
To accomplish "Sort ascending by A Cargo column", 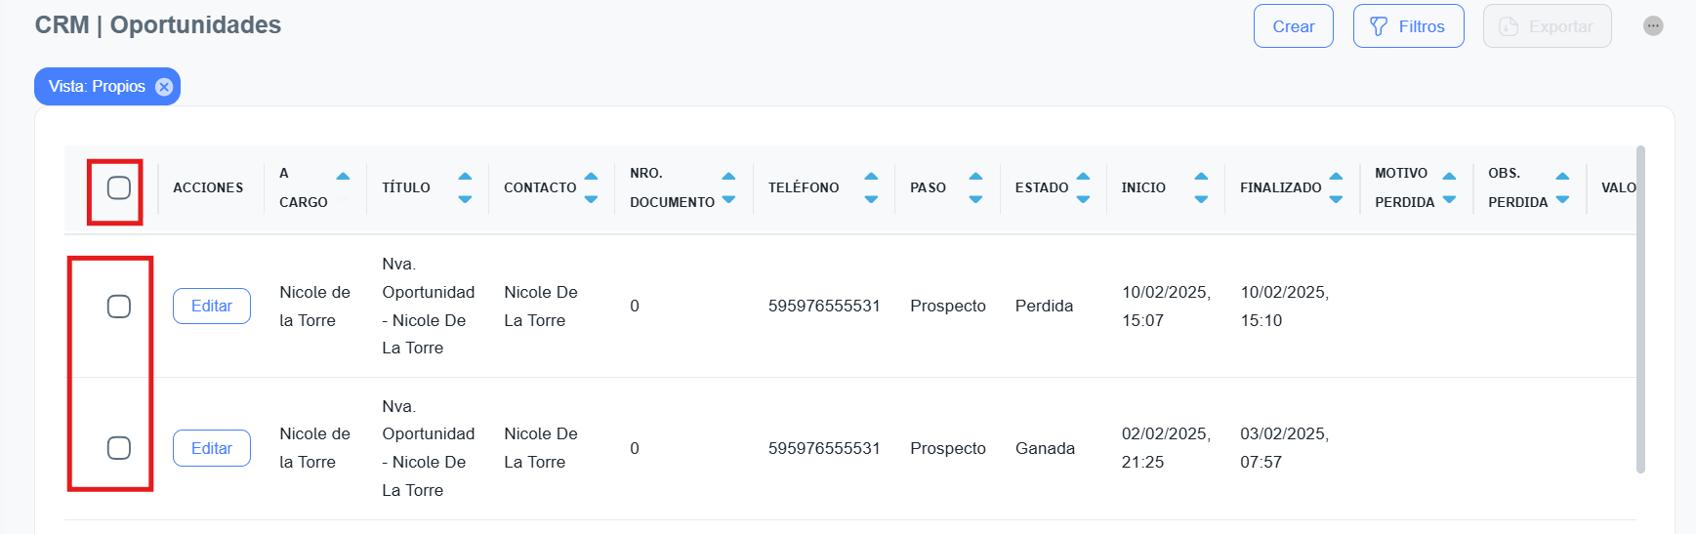I will tap(343, 177).
